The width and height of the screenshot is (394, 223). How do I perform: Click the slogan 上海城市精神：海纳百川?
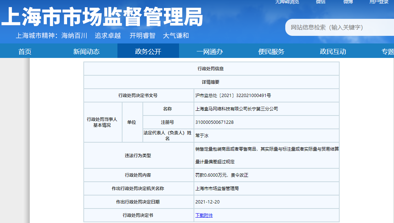tap(51, 35)
